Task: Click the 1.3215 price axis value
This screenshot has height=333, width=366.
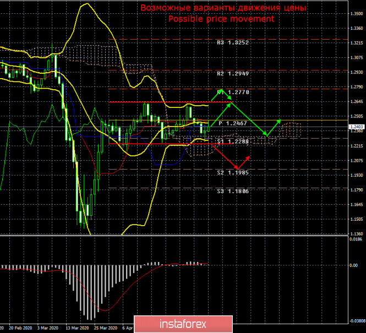Action: (x=357, y=43)
